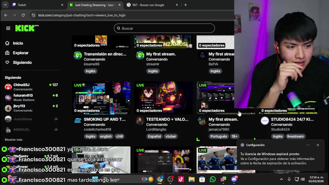
Task: Click the browser address bar URL
Action: coord(82,15)
